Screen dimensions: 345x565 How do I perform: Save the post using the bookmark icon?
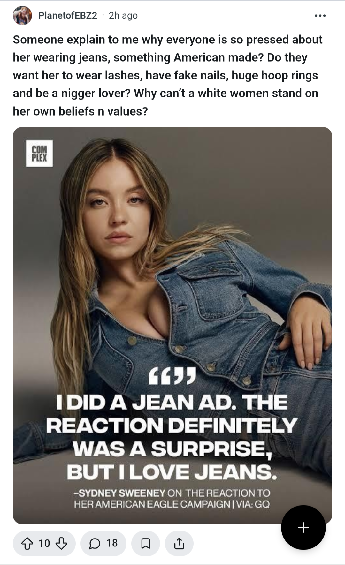146,543
